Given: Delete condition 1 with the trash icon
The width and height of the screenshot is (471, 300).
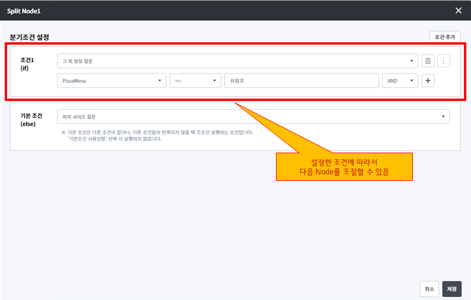Looking at the screenshot, I should [x=428, y=61].
